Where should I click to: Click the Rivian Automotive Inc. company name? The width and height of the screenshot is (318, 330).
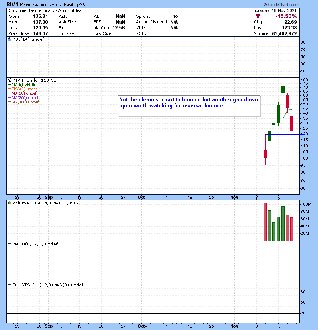(x=41, y=4)
